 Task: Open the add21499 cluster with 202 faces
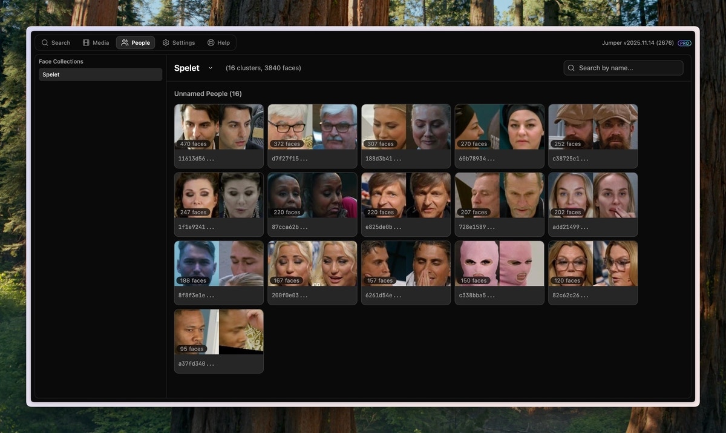click(593, 194)
